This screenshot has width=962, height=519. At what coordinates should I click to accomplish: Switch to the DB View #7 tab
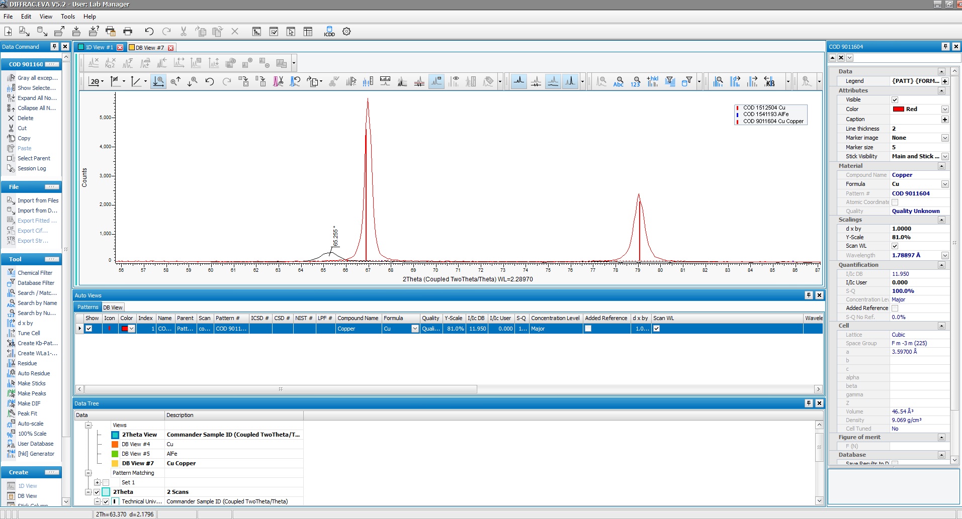coord(149,48)
